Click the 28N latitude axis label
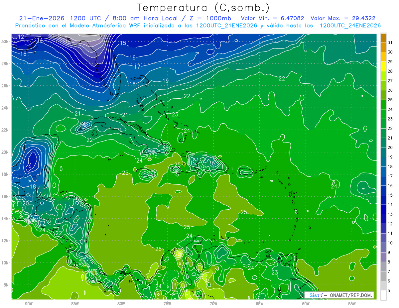This screenshot has width=399, height=308. click(5, 63)
